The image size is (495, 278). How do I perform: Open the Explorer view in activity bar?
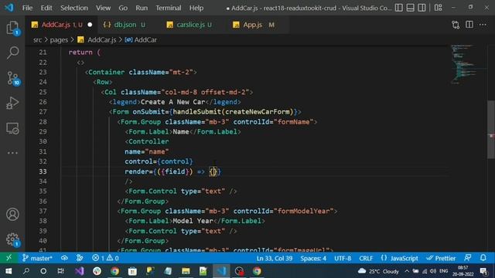(12, 28)
